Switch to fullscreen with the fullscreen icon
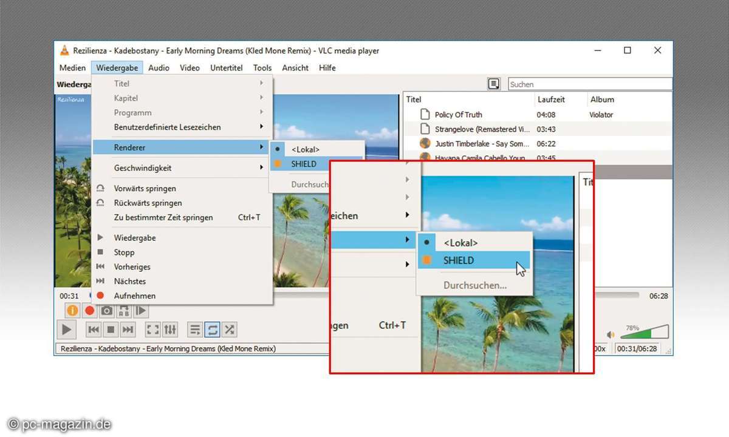Image resolution: width=729 pixels, height=437 pixels. tap(153, 330)
